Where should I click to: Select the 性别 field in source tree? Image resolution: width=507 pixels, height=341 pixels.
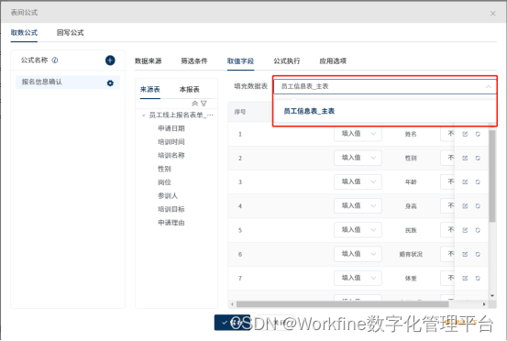pyautogui.click(x=164, y=169)
